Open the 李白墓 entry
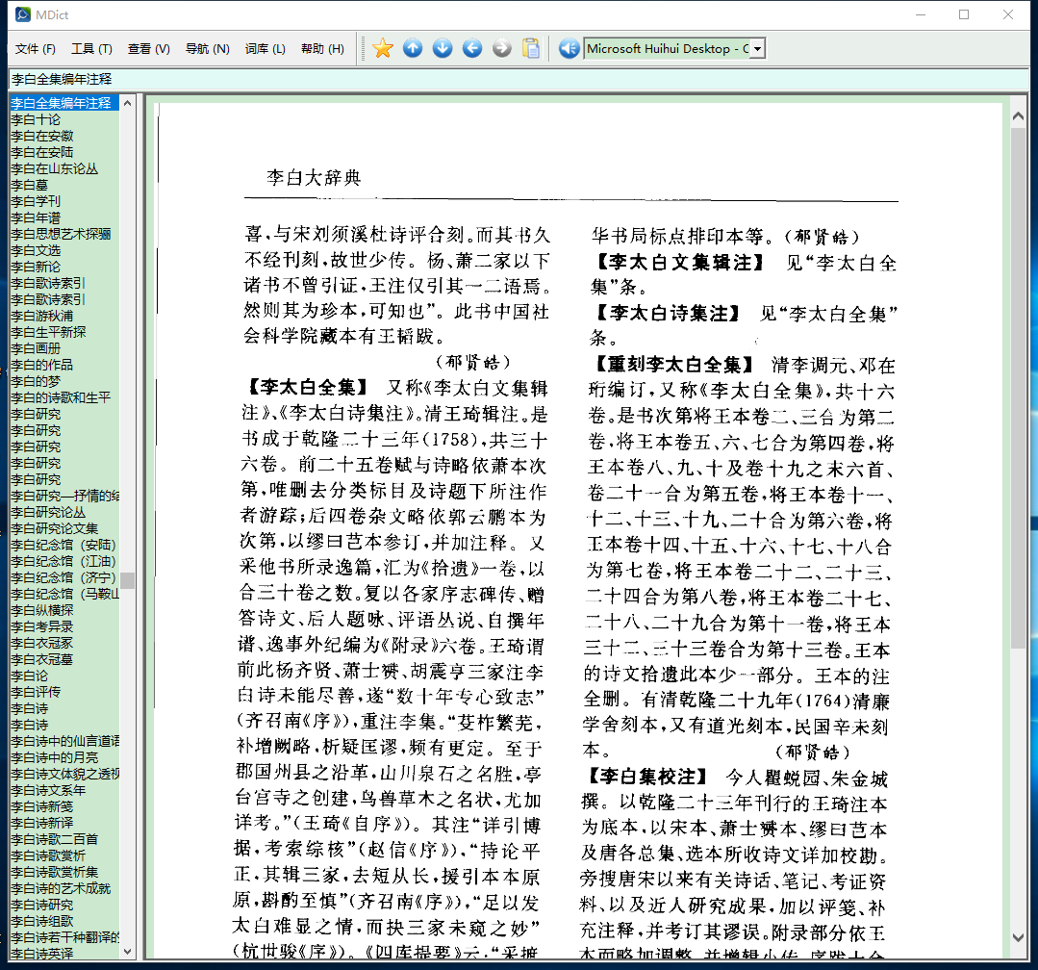The image size is (1038, 970). 30,185
